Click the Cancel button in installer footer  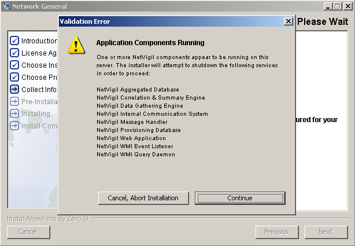(28, 232)
